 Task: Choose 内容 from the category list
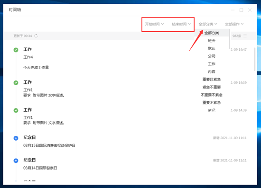point(212,72)
